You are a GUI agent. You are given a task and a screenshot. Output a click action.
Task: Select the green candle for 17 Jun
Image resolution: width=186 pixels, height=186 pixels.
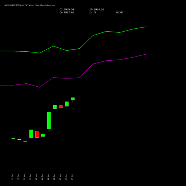(x=67, y=104)
